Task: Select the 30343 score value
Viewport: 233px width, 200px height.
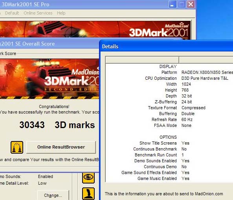Action: tap(32, 125)
